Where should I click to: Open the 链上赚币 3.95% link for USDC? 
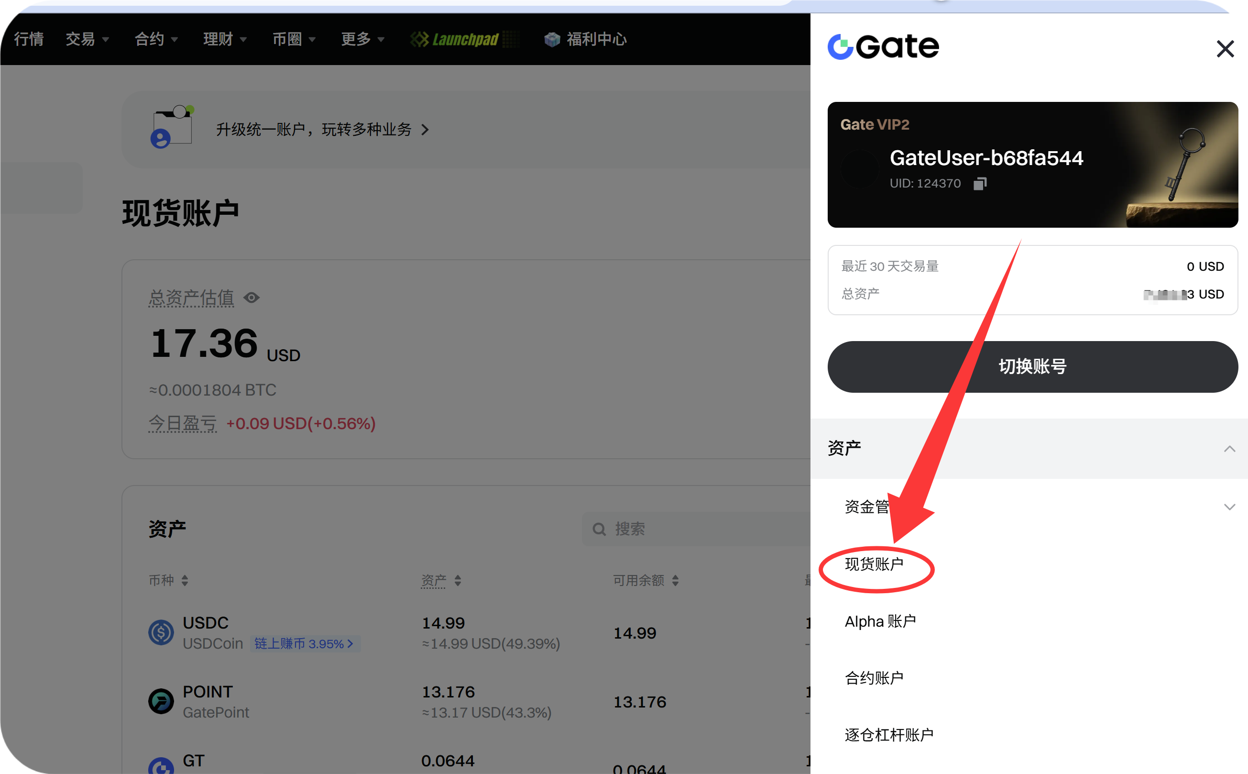(x=305, y=643)
